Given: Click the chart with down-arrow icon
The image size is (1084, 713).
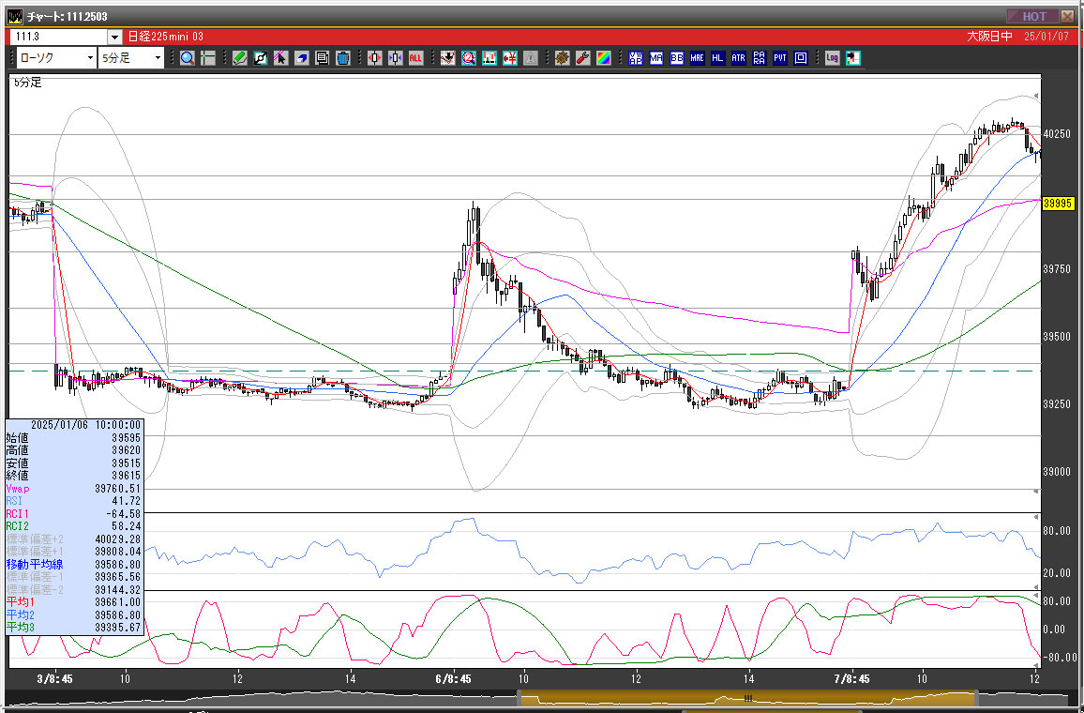Looking at the screenshot, I should click(448, 58).
